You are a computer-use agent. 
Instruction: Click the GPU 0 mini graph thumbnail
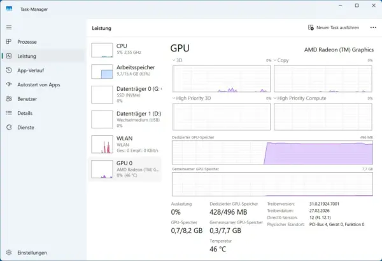pyautogui.click(x=102, y=169)
